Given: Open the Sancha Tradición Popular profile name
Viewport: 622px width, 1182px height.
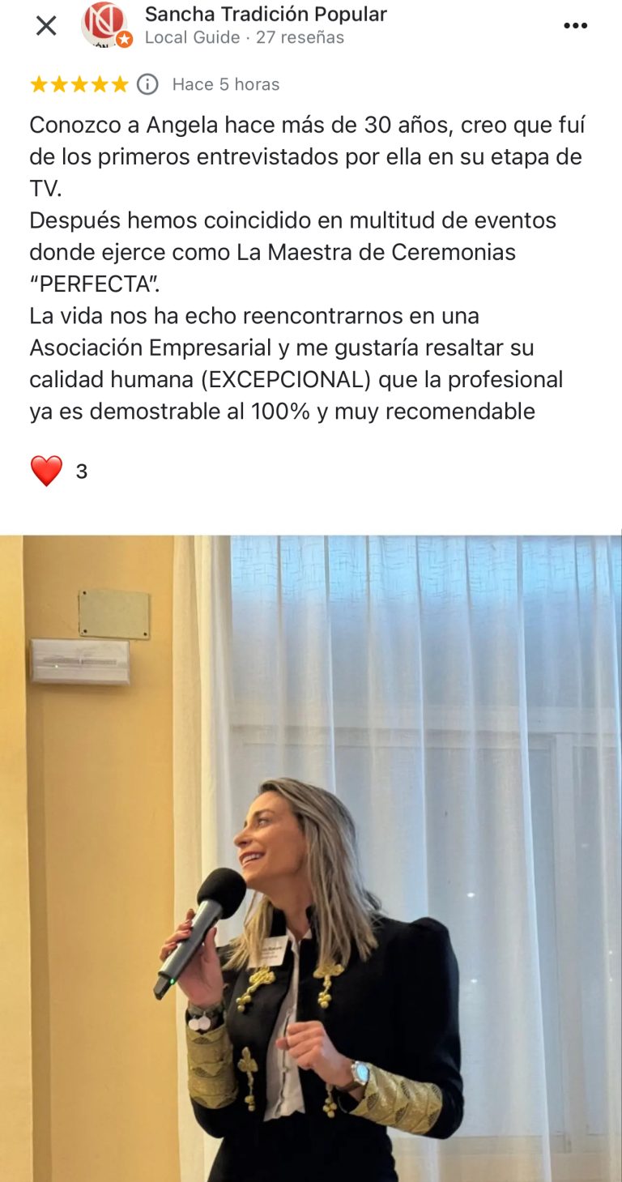Looking at the screenshot, I should tap(266, 14).
